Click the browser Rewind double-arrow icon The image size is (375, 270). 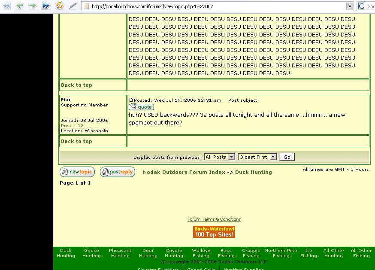coord(6,6)
